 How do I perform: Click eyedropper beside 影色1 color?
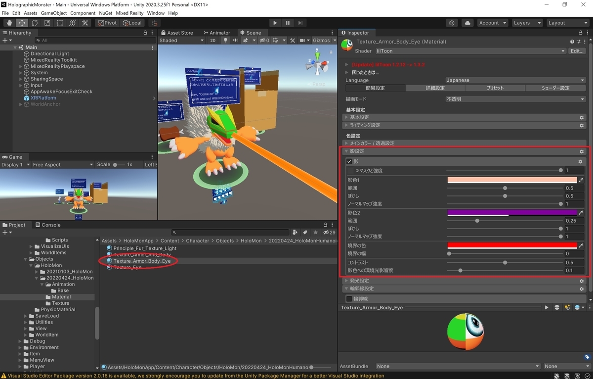tap(581, 180)
